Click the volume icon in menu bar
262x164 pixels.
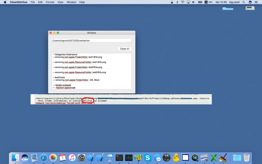point(194,2)
